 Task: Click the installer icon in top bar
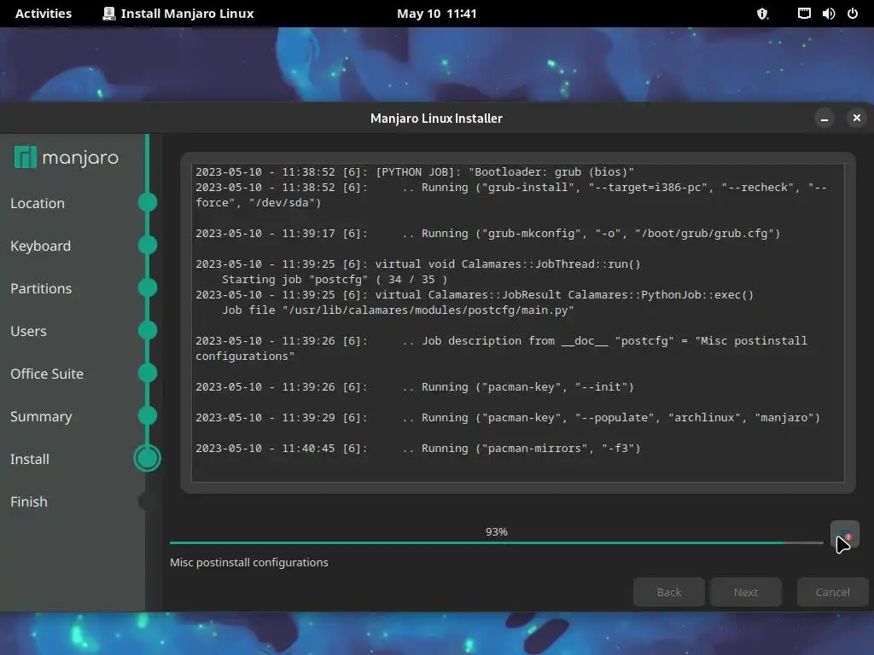click(x=109, y=14)
